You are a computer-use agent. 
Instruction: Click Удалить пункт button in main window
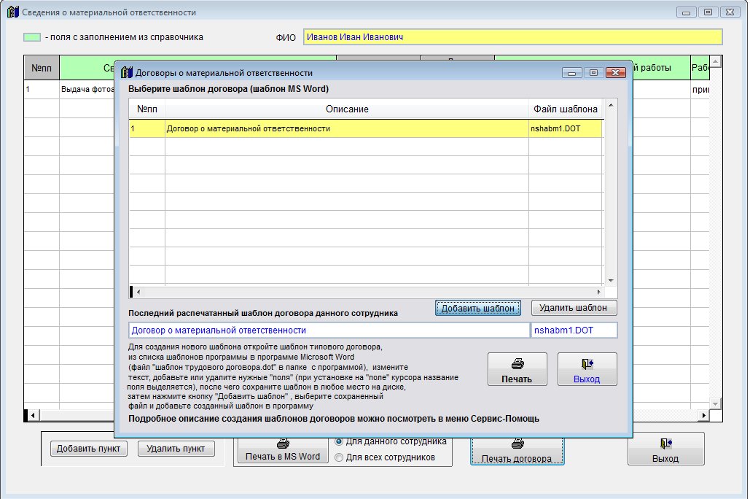click(176, 449)
